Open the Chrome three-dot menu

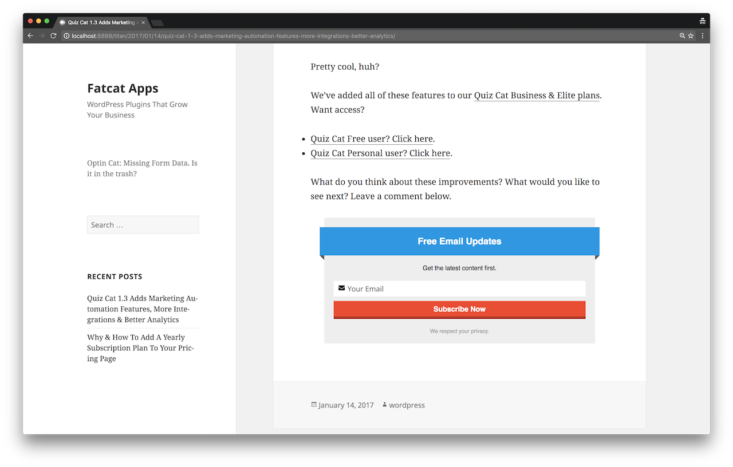click(703, 35)
